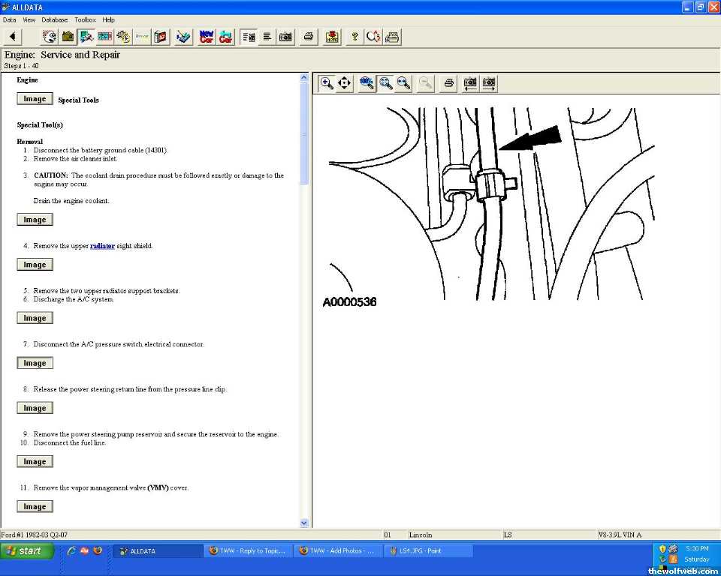
Task: Click Image button next to Special Tools
Action: point(35,99)
